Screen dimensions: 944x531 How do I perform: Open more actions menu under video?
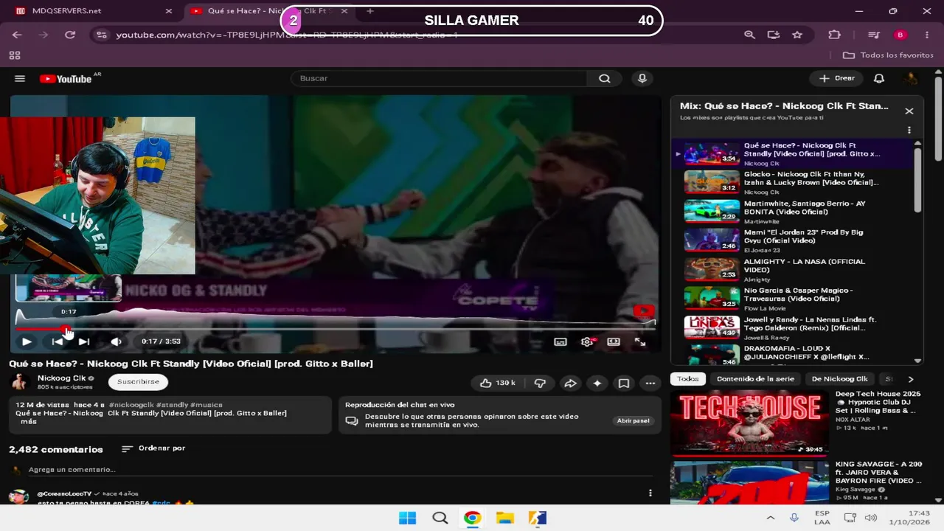(650, 383)
